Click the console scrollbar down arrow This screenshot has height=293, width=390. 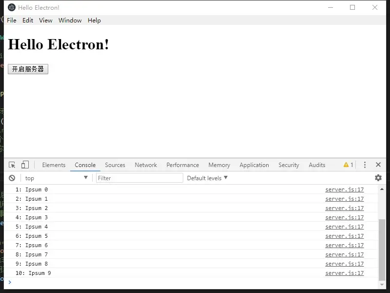382,285
